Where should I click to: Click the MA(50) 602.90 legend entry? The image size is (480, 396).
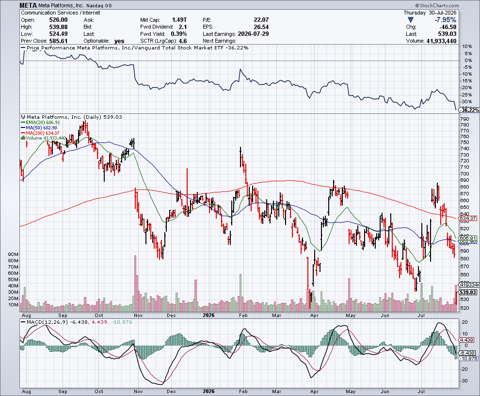point(39,127)
